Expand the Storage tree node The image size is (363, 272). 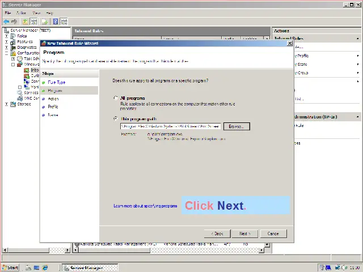7,104
